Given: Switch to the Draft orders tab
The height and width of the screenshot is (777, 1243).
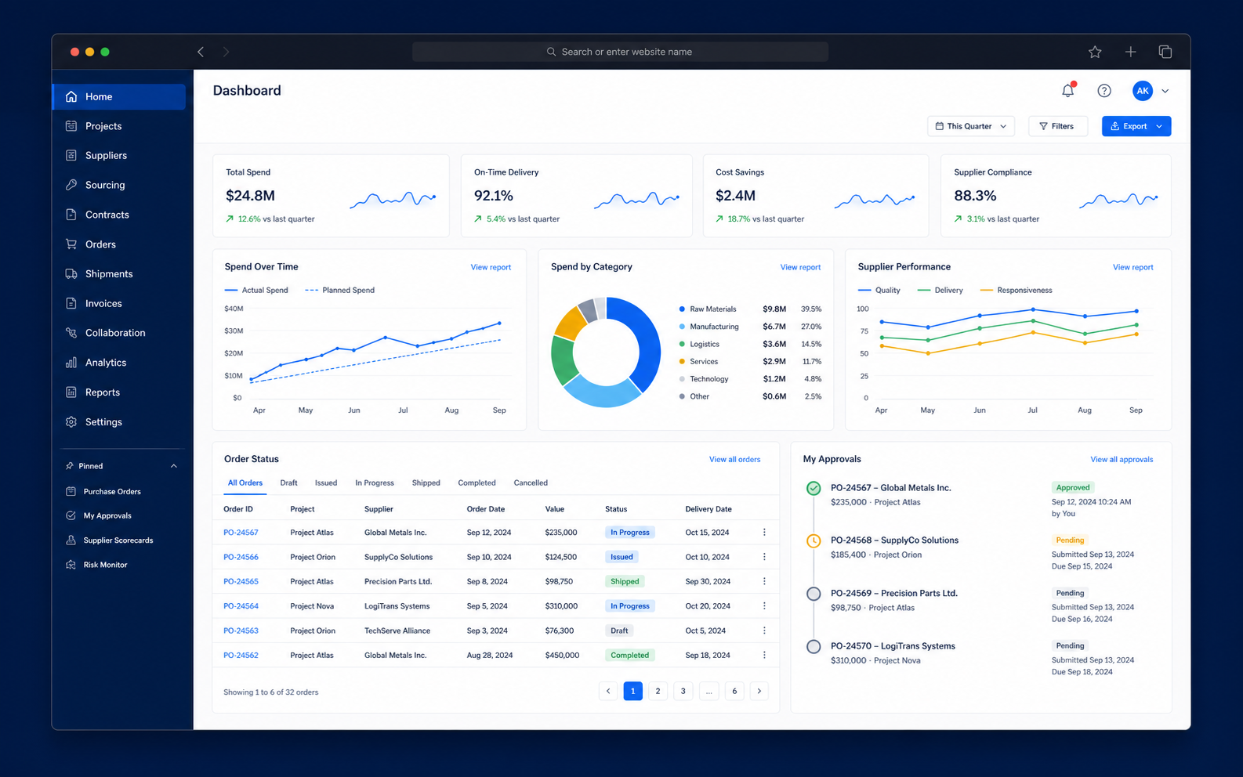Looking at the screenshot, I should click(x=288, y=483).
